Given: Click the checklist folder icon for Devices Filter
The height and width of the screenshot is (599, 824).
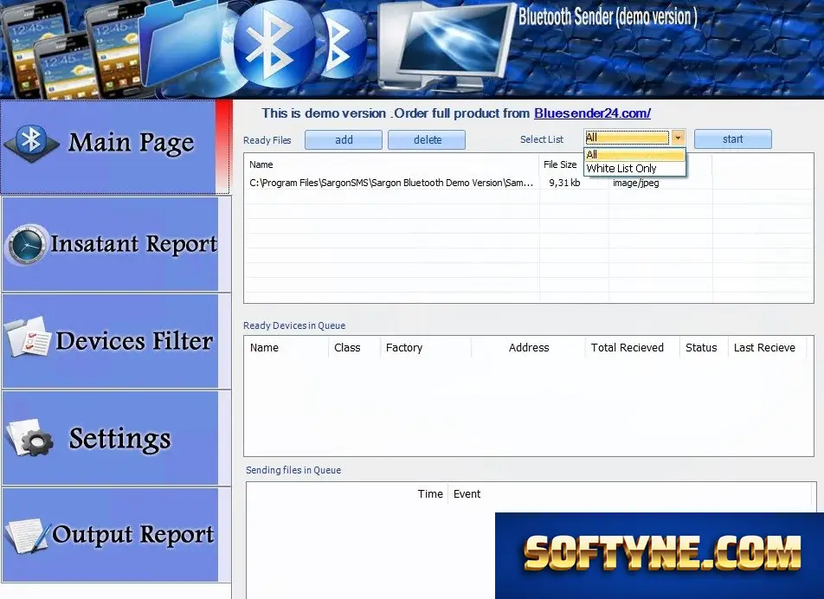Looking at the screenshot, I should (x=29, y=338).
